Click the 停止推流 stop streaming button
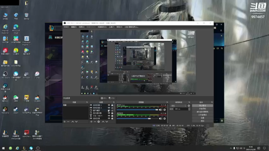 tap(202, 106)
